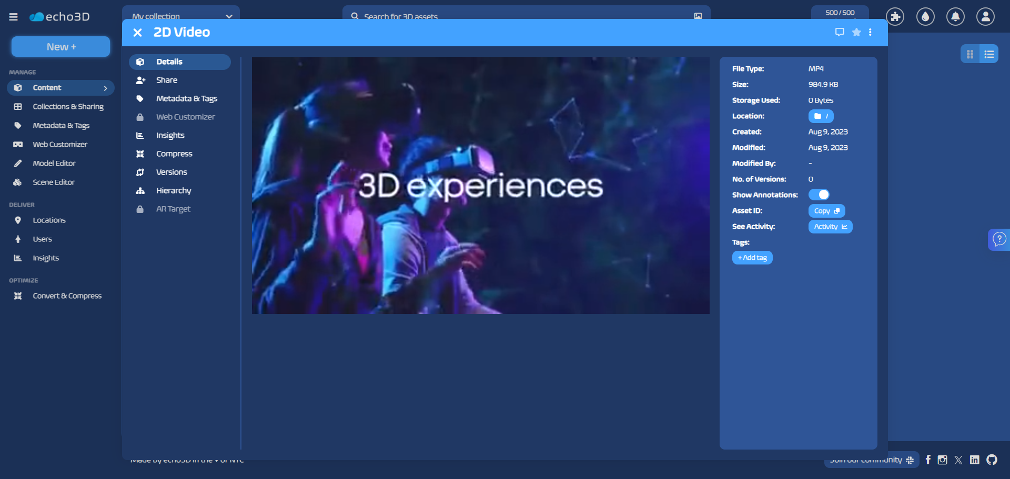
Task: Click the favorite star icon in header
Action: coord(856,32)
